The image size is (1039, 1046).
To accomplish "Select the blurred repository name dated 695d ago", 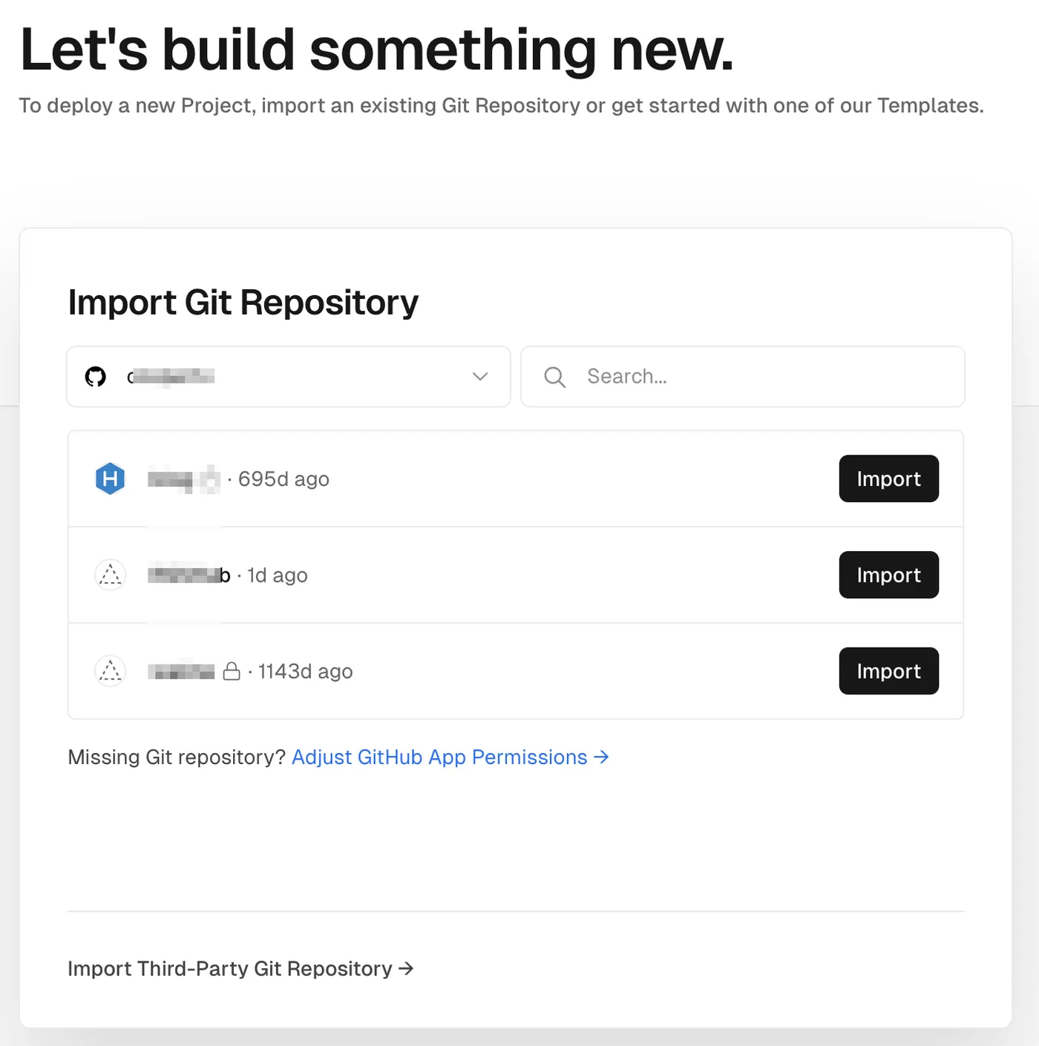I will (183, 479).
